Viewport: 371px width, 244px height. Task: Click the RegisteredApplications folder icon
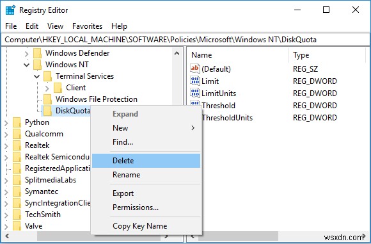pyautogui.click(x=17, y=168)
